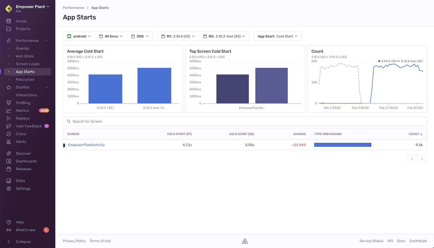Click the Sentry logo in footer
The width and height of the screenshot is (434, 248).
[245, 241]
